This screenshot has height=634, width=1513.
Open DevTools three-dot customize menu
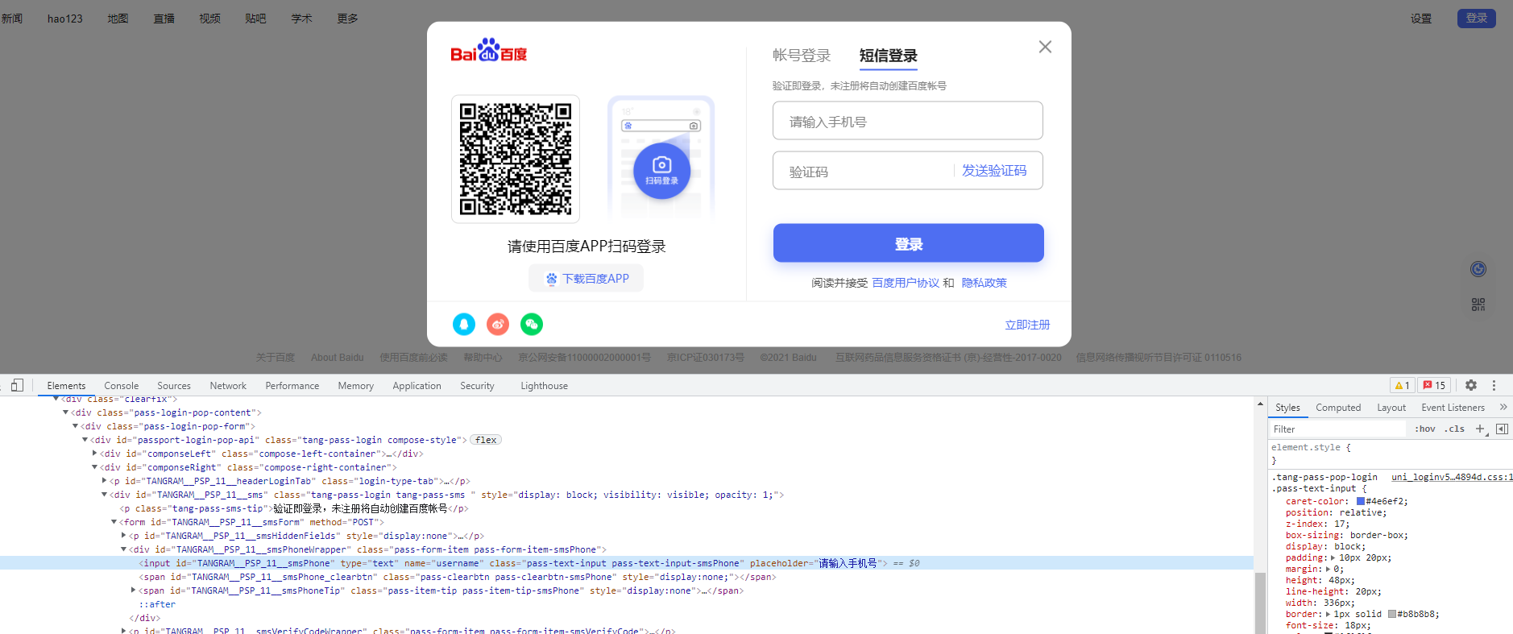1494,385
